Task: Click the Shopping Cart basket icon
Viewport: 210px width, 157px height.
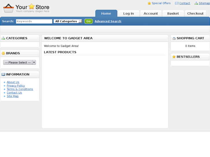Action: 174,38
